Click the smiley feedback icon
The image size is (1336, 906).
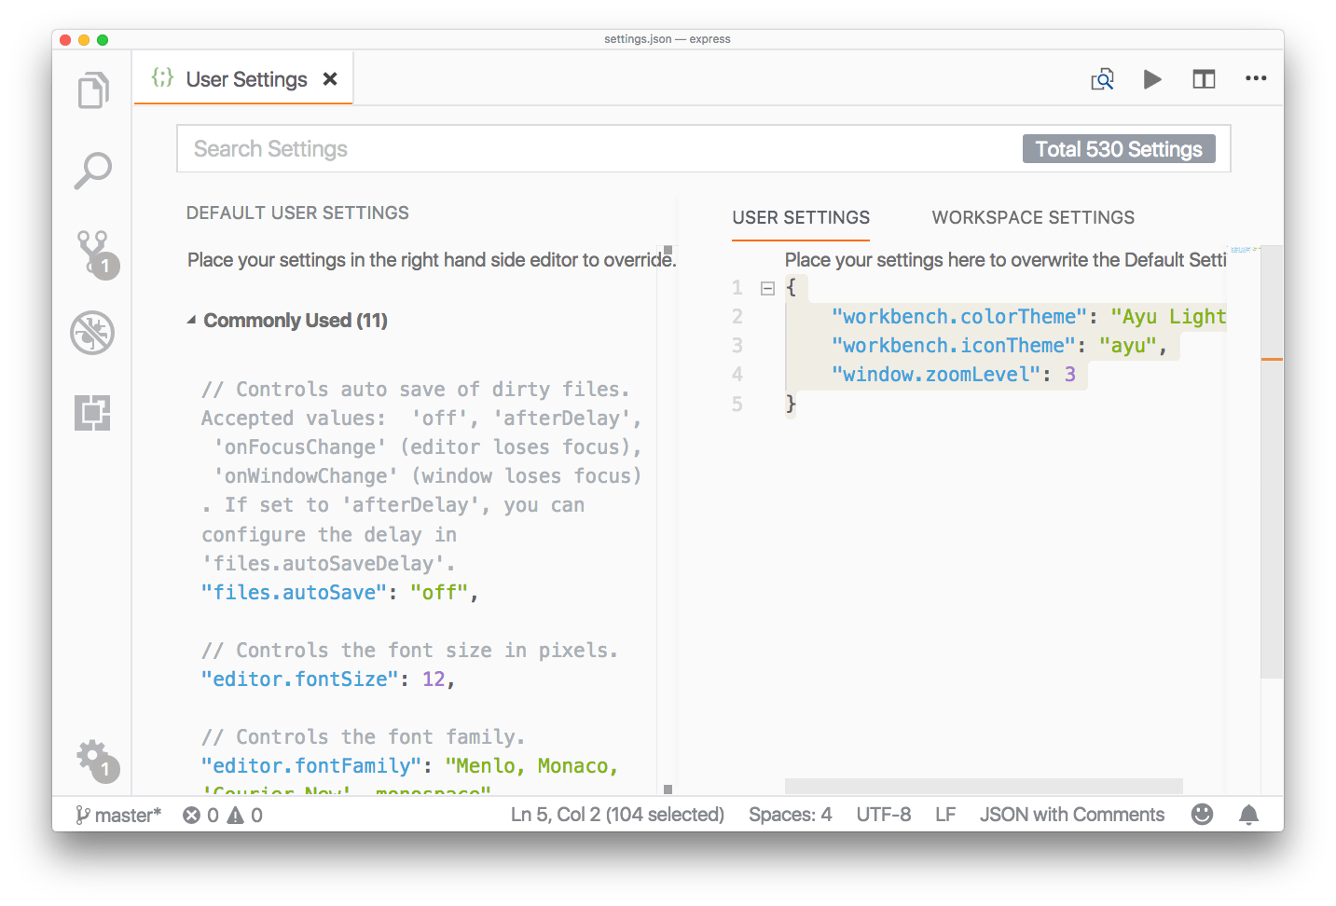click(1203, 815)
